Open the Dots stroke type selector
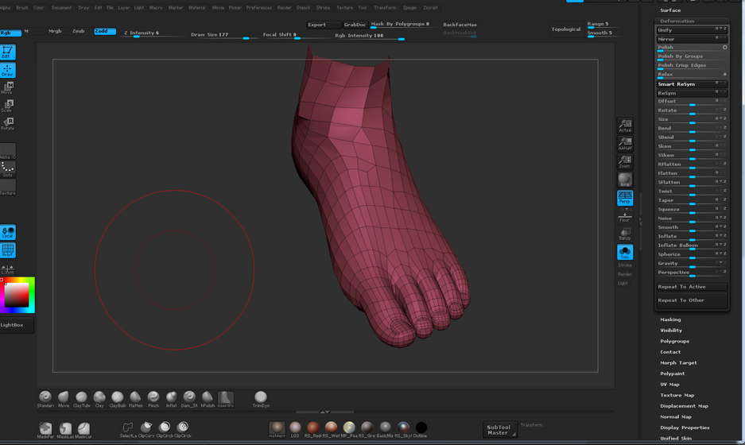The height and width of the screenshot is (445, 745). point(8,168)
